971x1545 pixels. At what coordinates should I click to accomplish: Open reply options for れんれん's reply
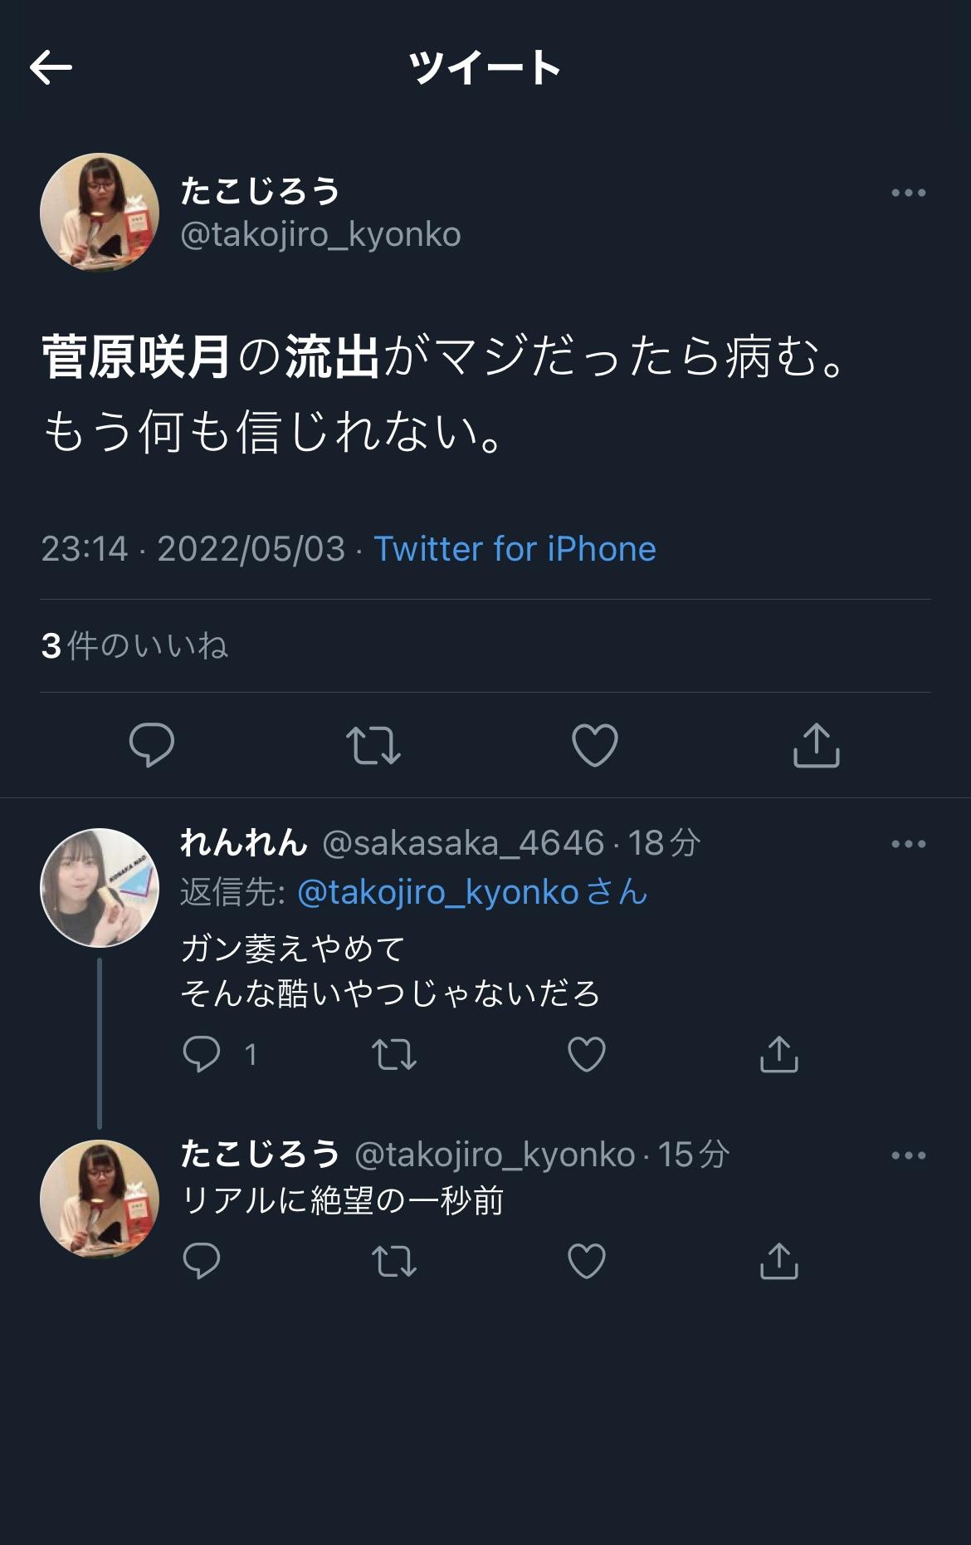pyautogui.click(x=202, y=1054)
